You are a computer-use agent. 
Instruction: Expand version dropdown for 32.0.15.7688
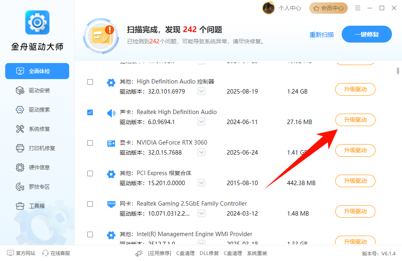click(201, 152)
